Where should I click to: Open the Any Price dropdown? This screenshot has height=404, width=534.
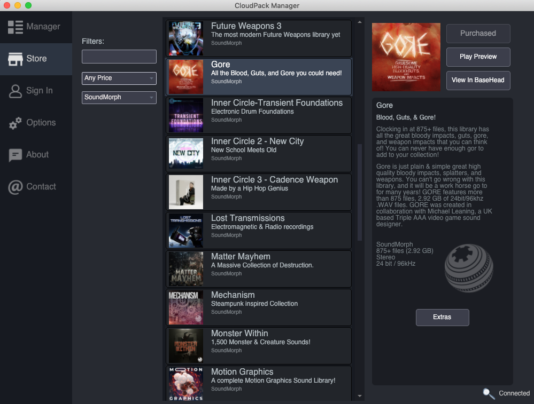tap(119, 78)
